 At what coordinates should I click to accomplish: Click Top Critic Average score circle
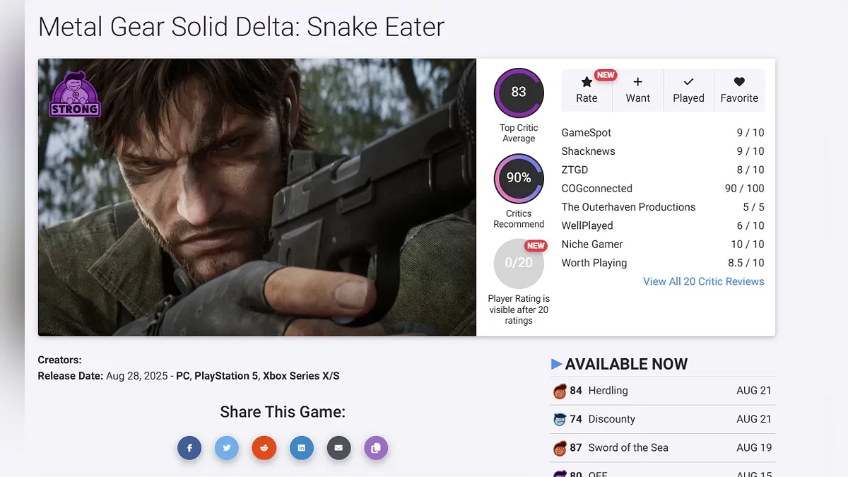519,93
